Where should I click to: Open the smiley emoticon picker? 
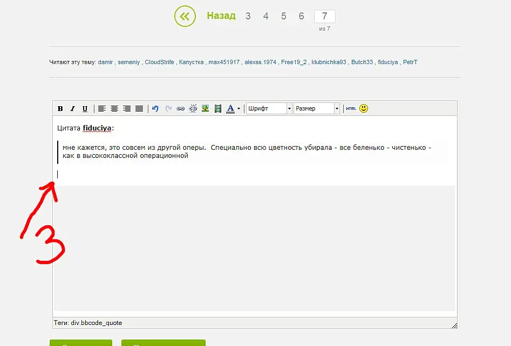[x=364, y=108]
